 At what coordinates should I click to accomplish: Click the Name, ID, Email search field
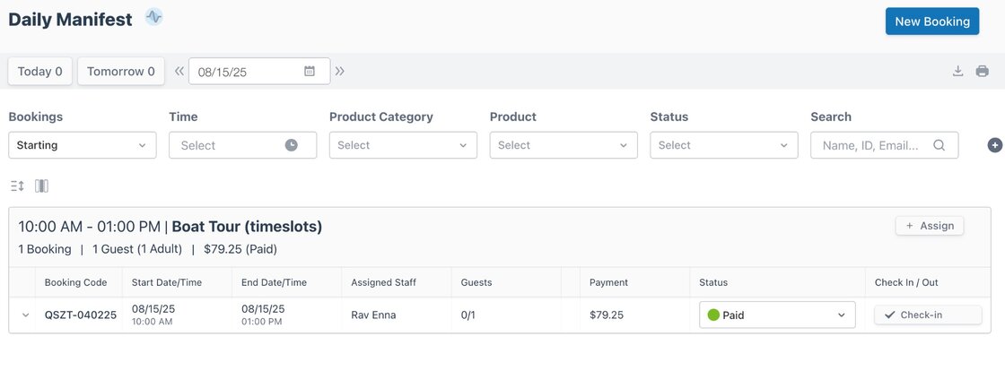click(x=876, y=145)
